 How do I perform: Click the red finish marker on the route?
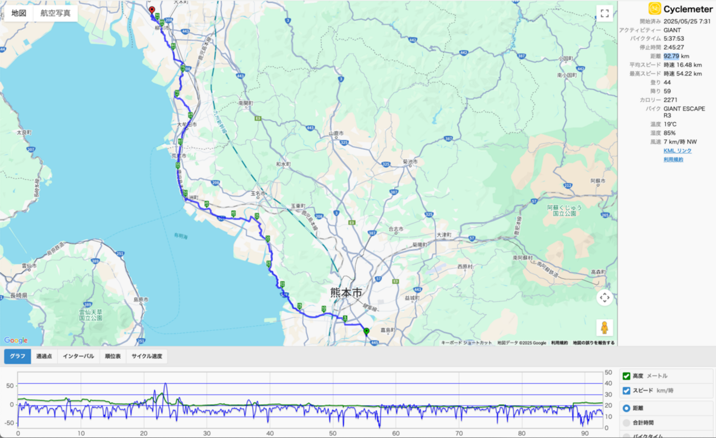pyautogui.click(x=152, y=11)
